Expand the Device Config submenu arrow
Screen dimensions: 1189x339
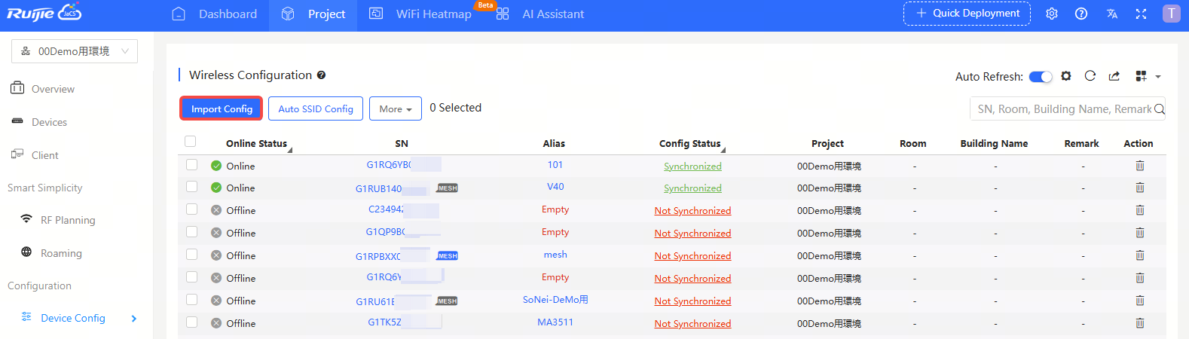pos(134,319)
